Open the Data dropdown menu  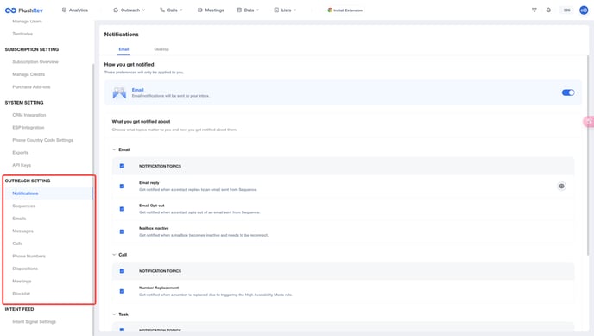(248, 10)
